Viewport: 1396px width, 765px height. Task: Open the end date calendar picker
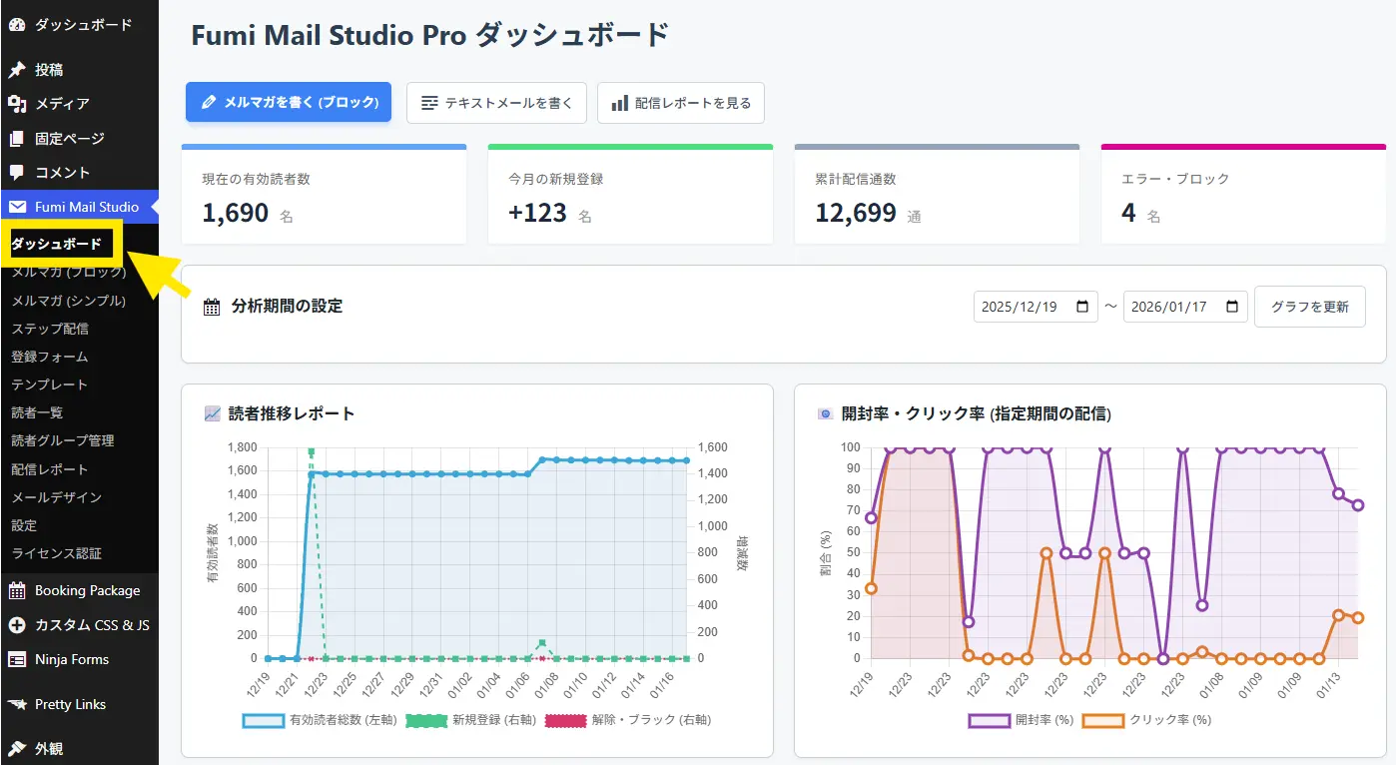coord(1232,308)
